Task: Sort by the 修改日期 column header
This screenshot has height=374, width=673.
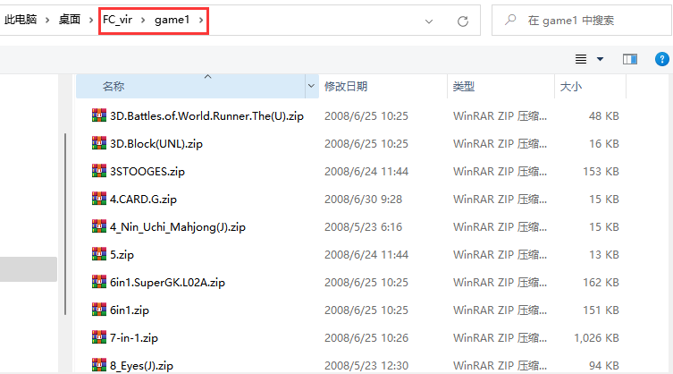Action: (x=383, y=86)
